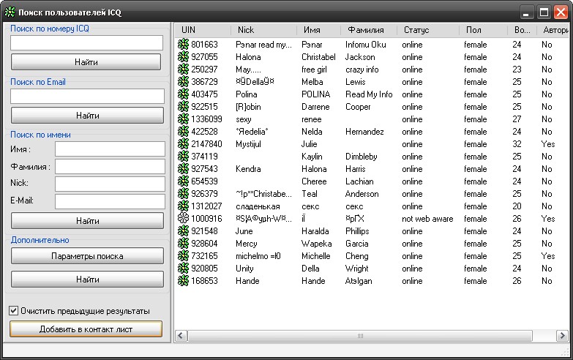
Task: Sort results by the Nick column header
Action: click(263, 30)
